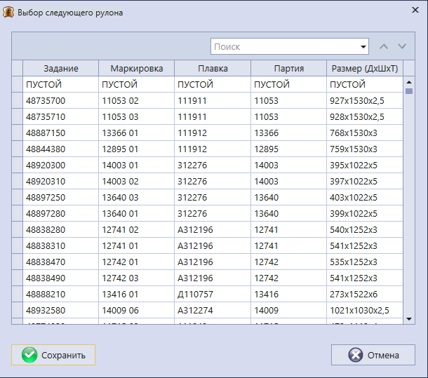Click the green checkmark Save icon
This screenshot has width=428, height=378.
(29, 355)
